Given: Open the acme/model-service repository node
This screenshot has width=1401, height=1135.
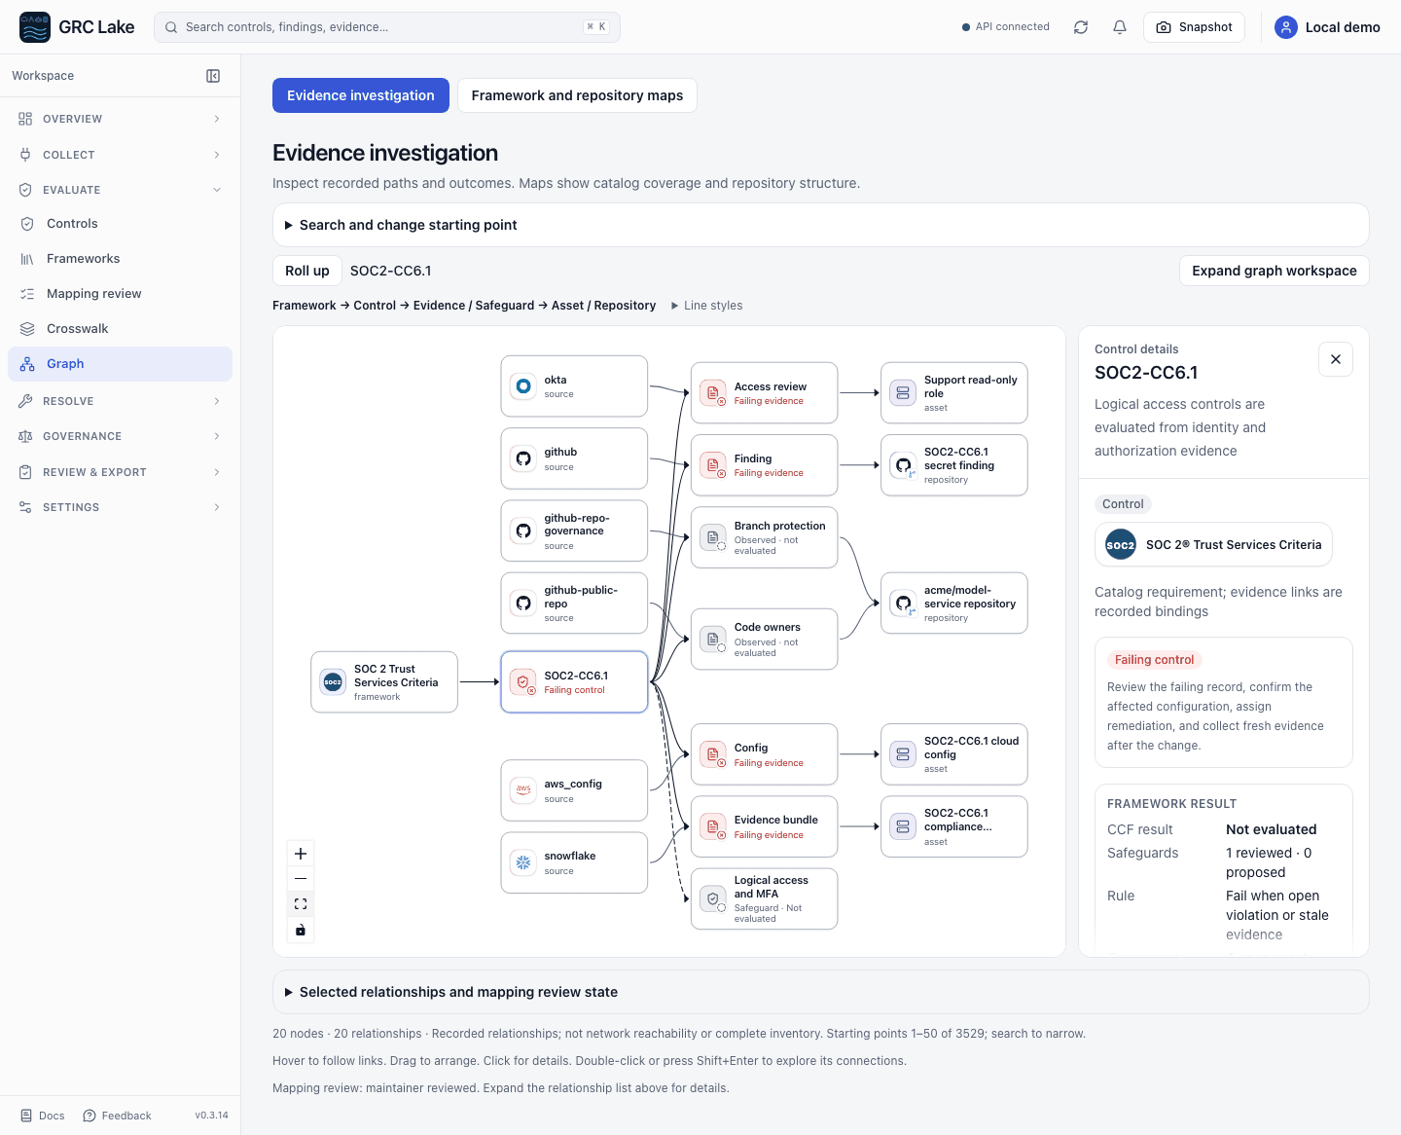Looking at the screenshot, I should point(954,604).
